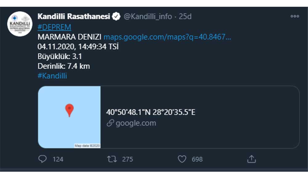Click the Kandilli Rasathanesi display name
Screen dimensions: 308x184
pos(74,17)
